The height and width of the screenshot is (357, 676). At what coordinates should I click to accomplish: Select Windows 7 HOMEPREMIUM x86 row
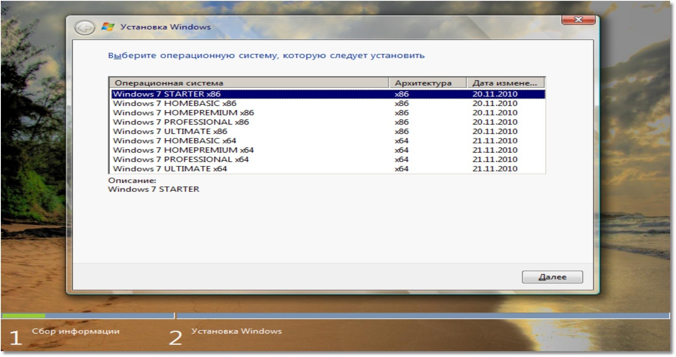(328, 112)
